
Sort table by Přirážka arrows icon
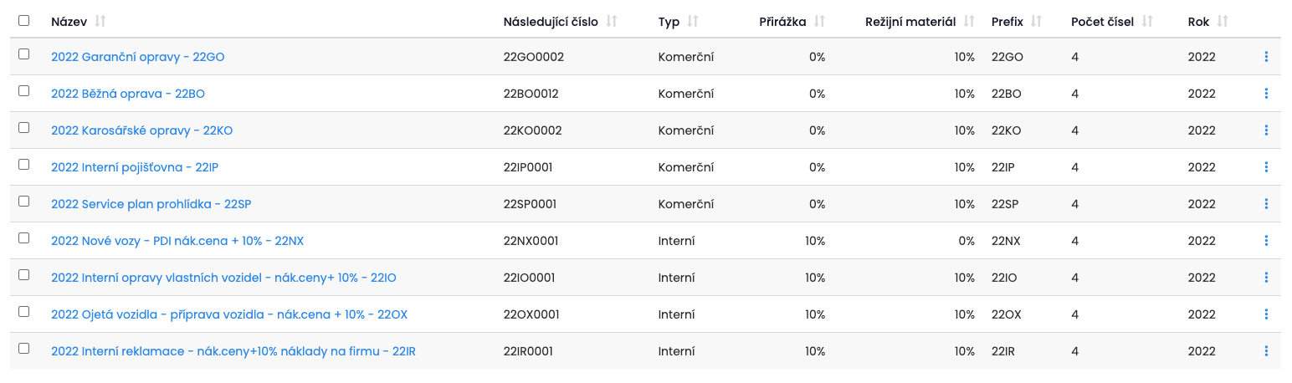(819, 22)
